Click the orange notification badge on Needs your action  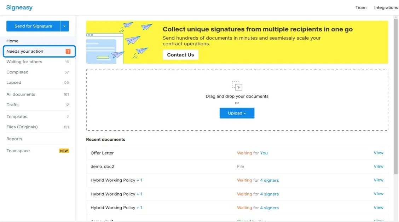click(x=68, y=51)
